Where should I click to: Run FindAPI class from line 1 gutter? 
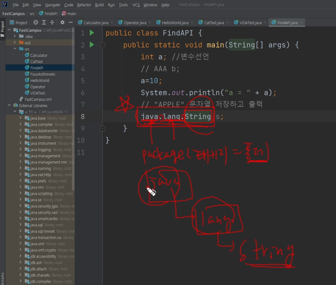pos(92,33)
